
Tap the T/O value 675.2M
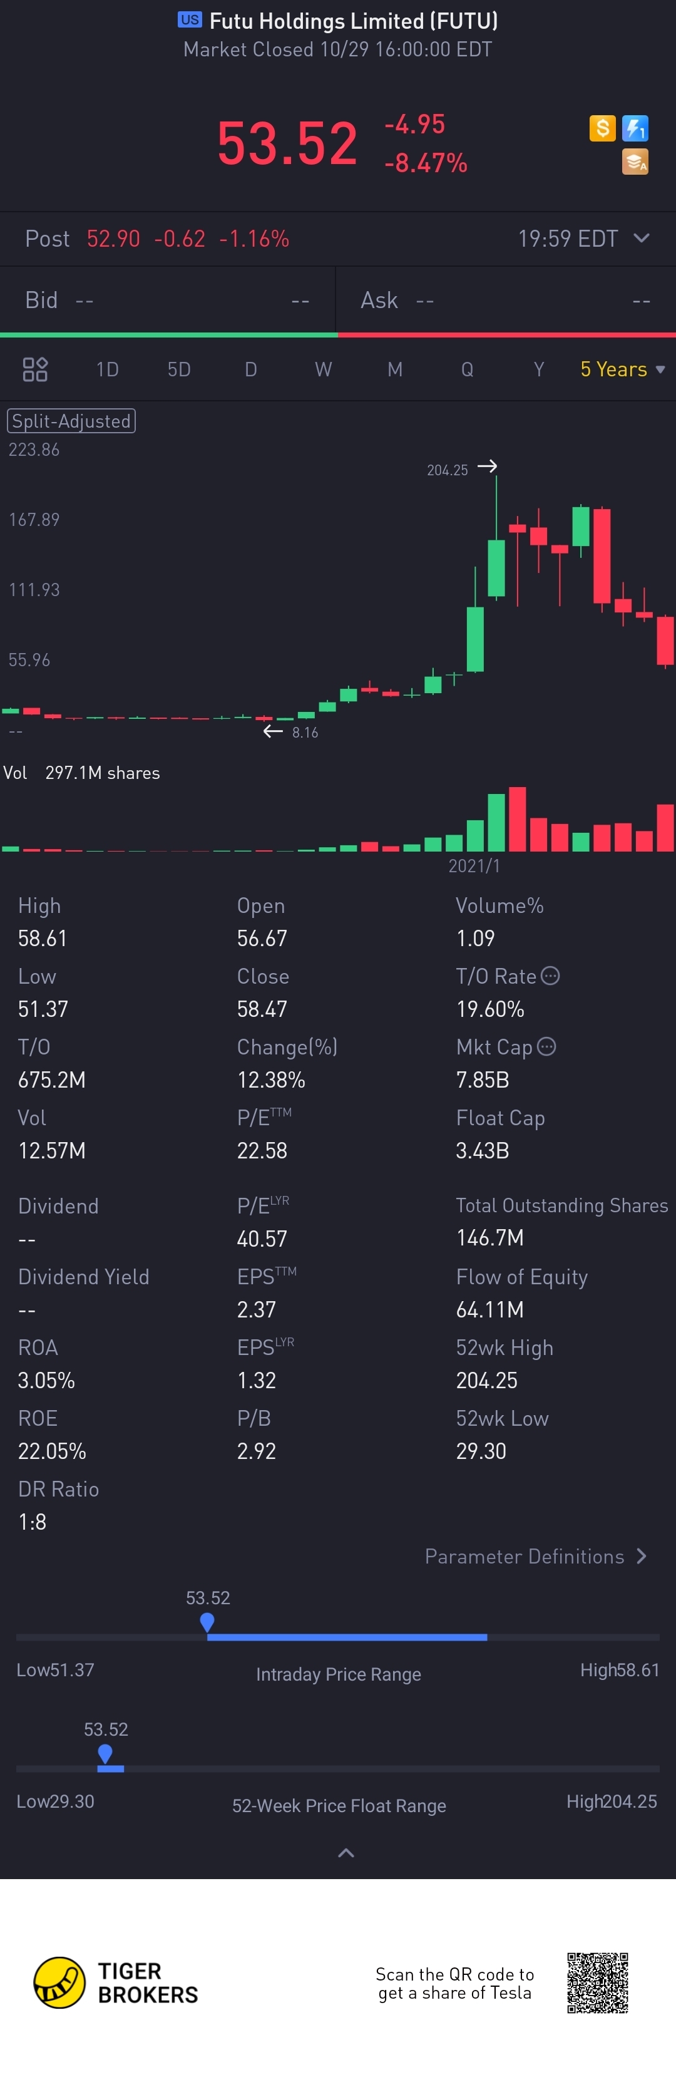pyautogui.click(x=52, y=1079)
